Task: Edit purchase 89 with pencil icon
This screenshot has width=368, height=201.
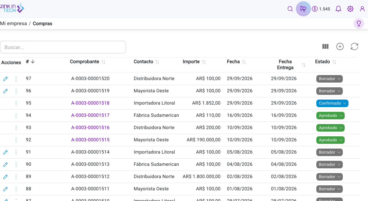Action: pyautogui.click(x=5, y=177)
